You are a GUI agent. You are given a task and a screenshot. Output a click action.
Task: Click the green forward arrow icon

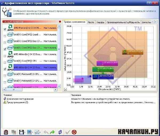point(52,132)
